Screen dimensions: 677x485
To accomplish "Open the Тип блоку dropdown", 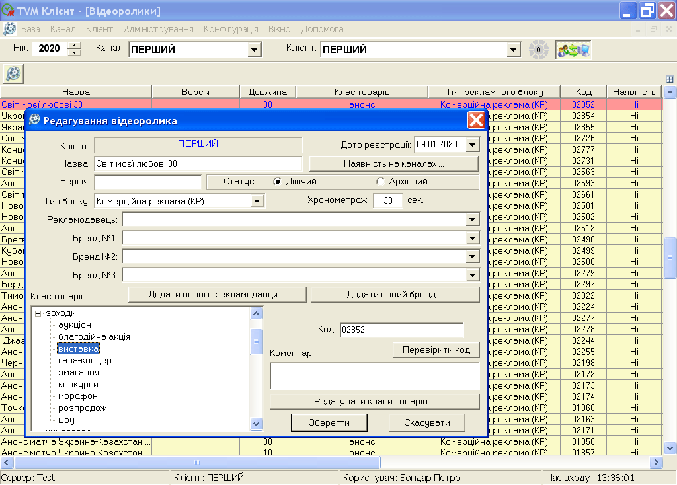I will pyautogui.click(x=257, y=200).
